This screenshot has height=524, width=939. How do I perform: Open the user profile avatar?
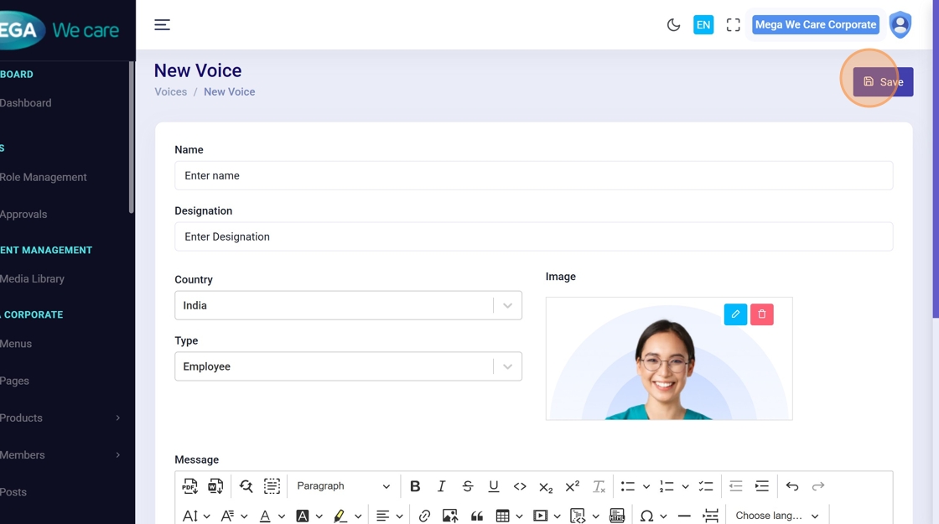[900, 25]
